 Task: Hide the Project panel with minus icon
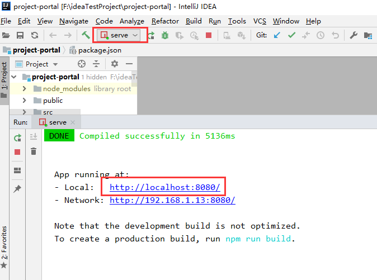129,64
